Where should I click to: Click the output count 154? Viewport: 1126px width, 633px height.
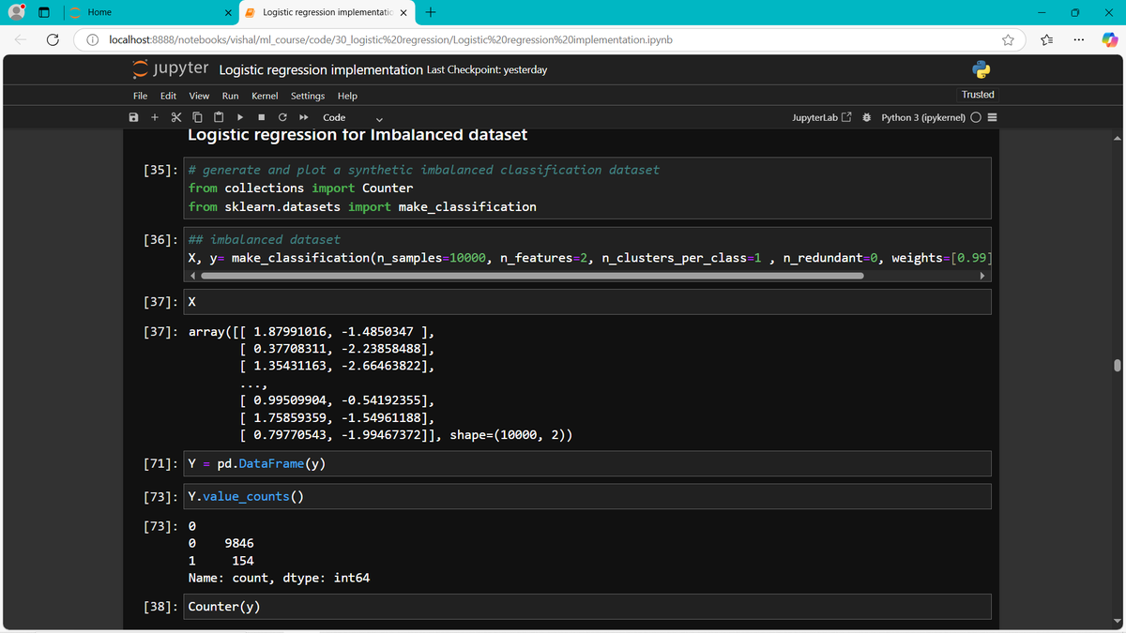coord(243,561)
